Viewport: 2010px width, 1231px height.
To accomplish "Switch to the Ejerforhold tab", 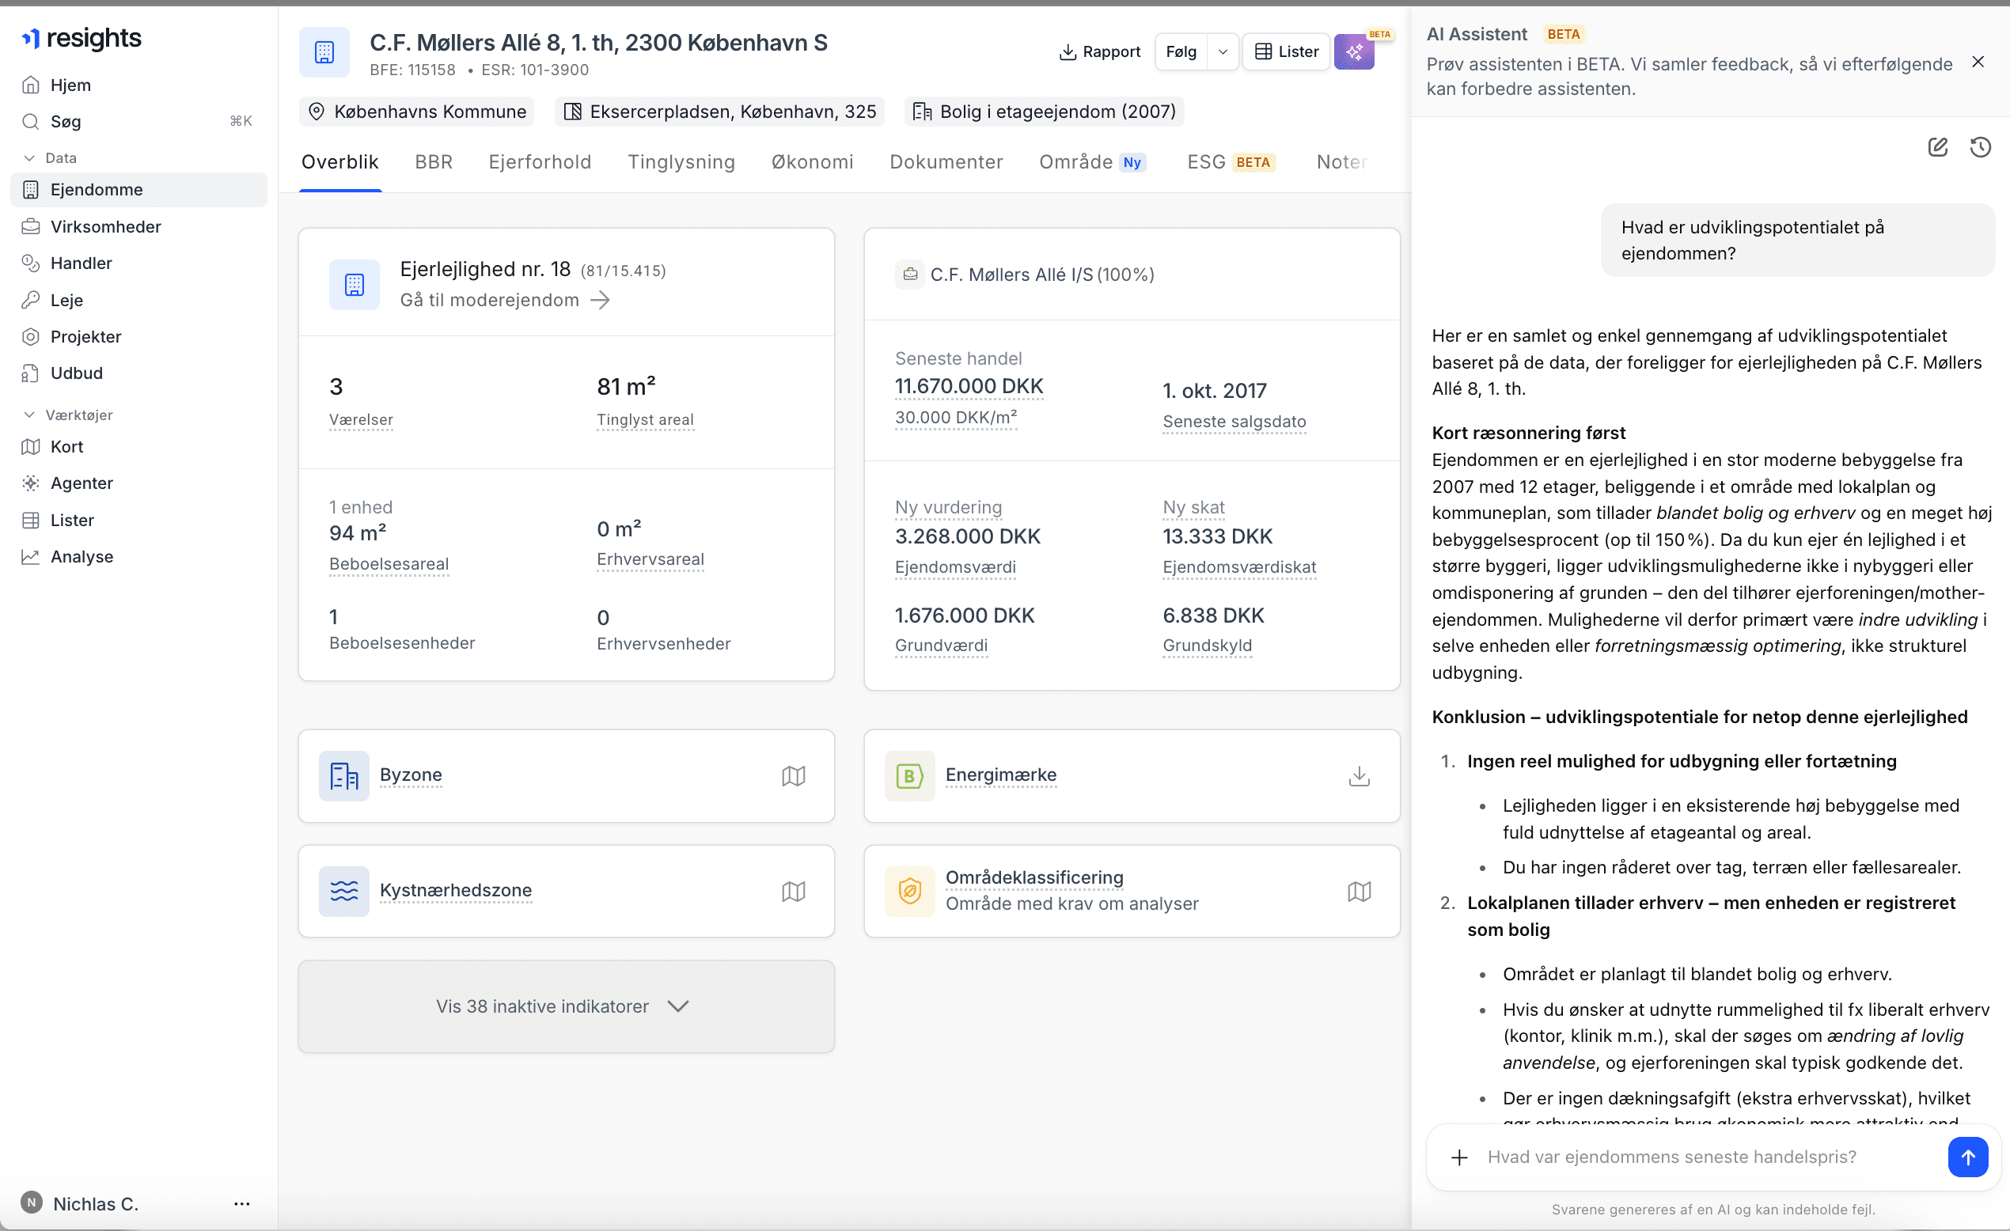I will [540, 161].
